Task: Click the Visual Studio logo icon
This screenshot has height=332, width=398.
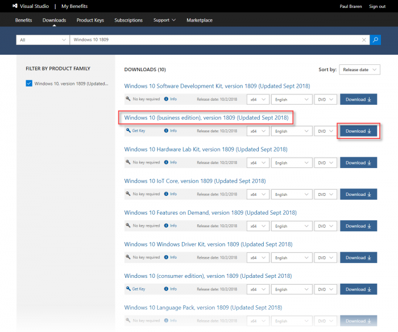Action: coord(15,6)
